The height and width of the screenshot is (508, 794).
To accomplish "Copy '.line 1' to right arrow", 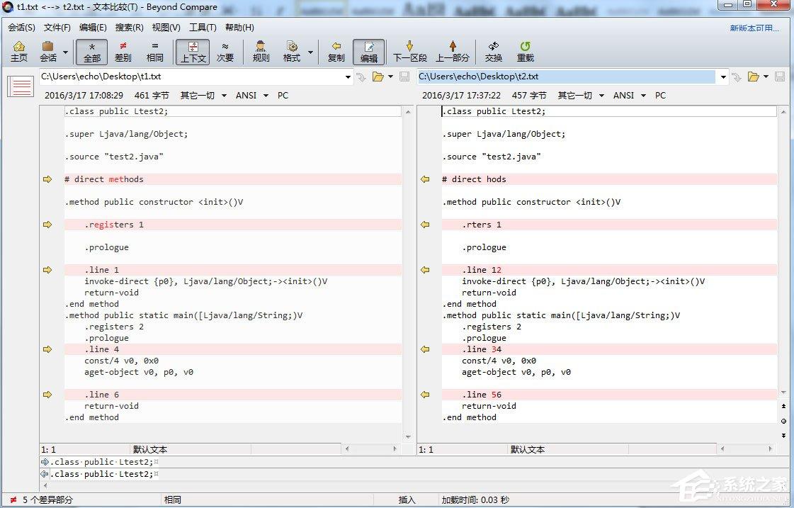I will point(47,270).
